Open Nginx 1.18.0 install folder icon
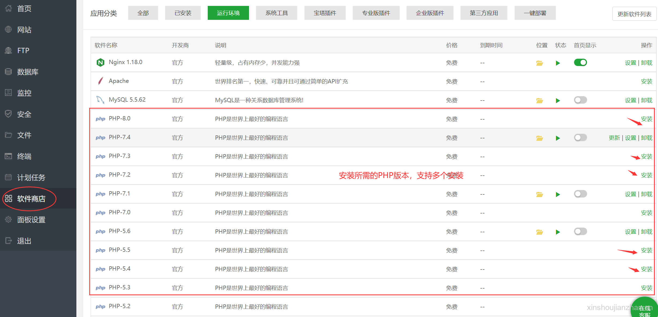This screenshot has width=658, height=317. tap(540, 63)
